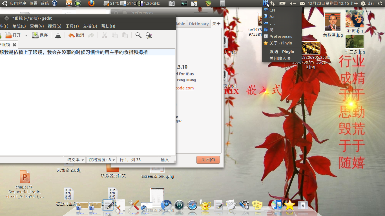Open the teapot icon in dock

205,205
